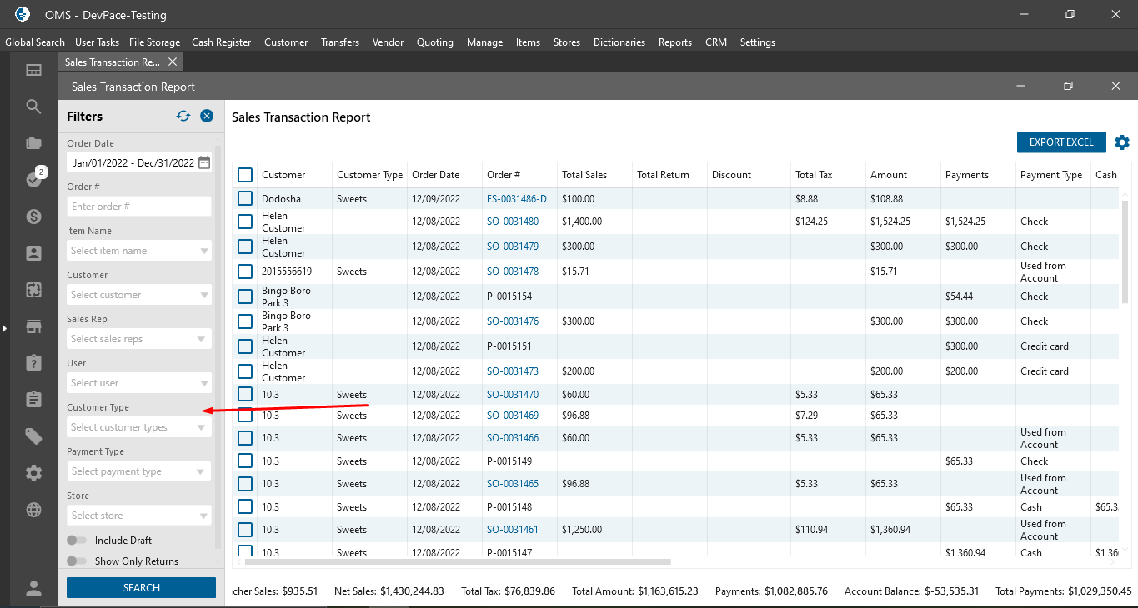Expand the Customer Type dropdown

(138, 427)
